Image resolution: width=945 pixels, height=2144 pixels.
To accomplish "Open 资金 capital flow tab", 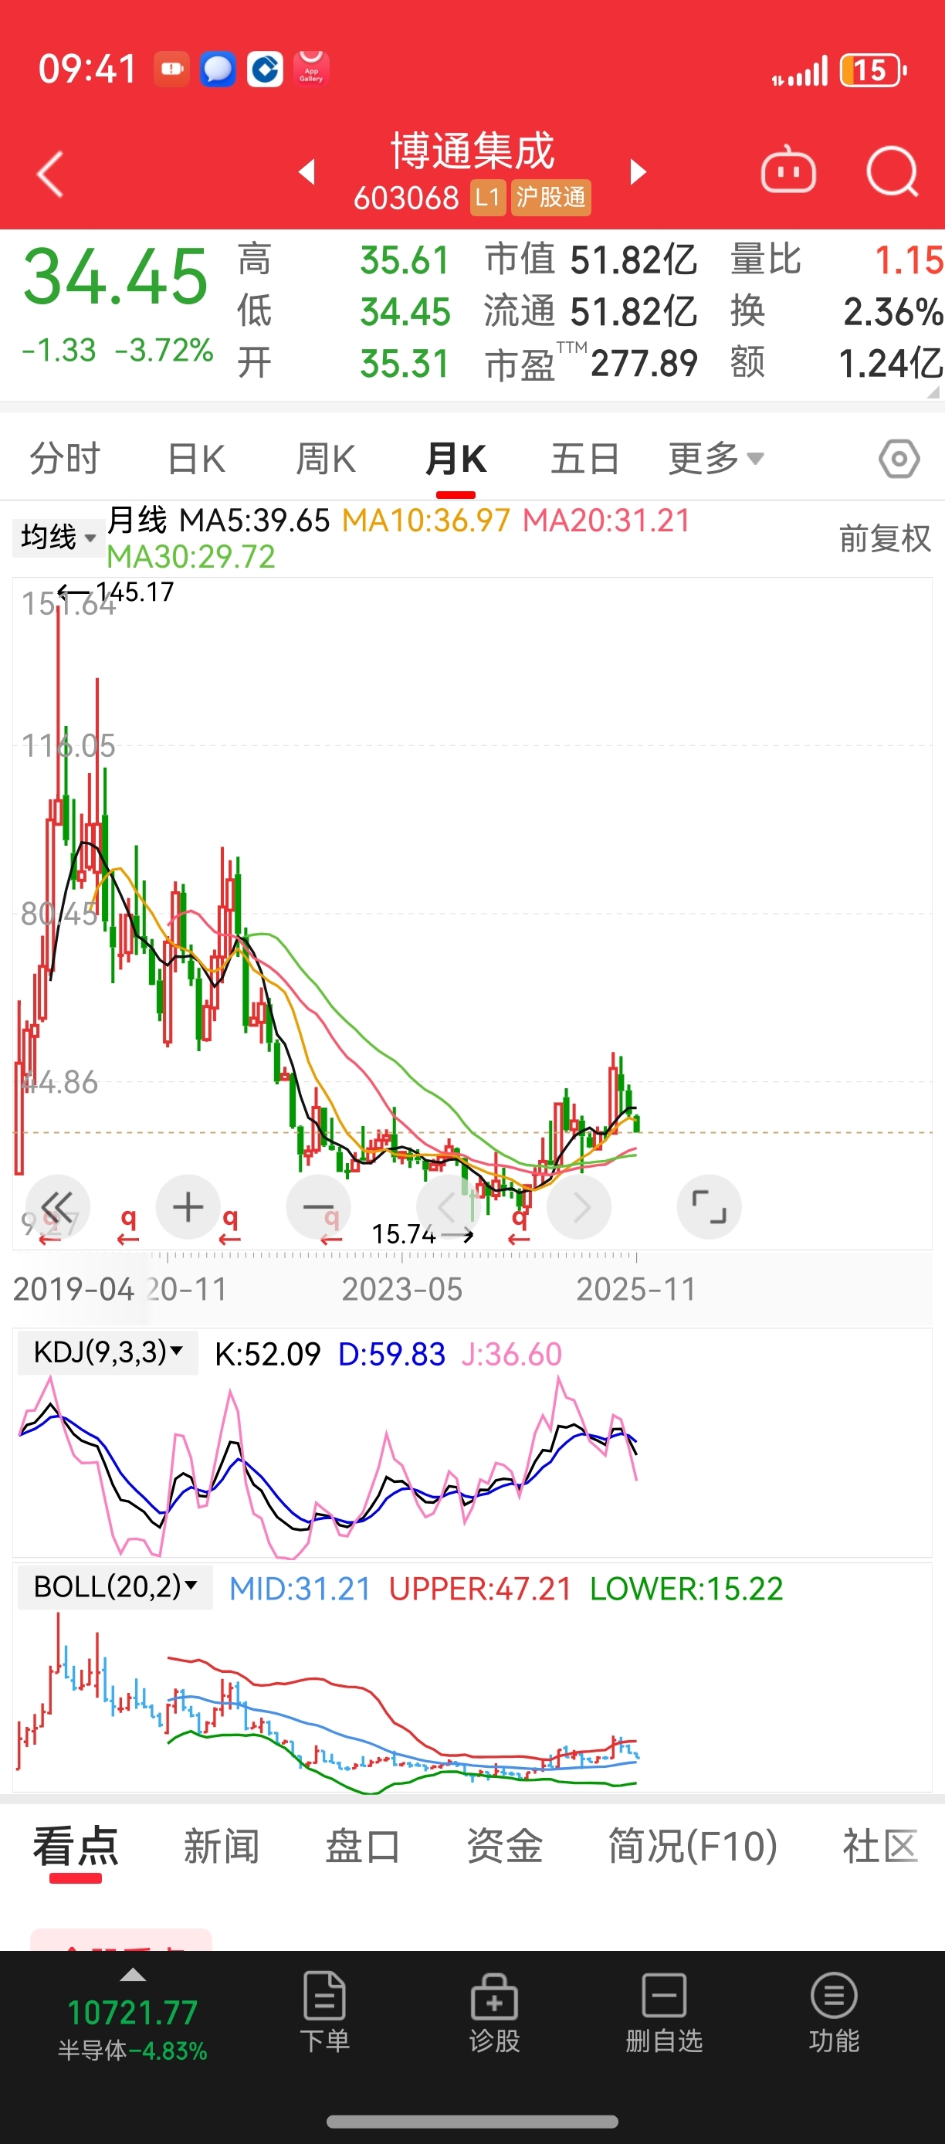I will (x=504, y=1847).
